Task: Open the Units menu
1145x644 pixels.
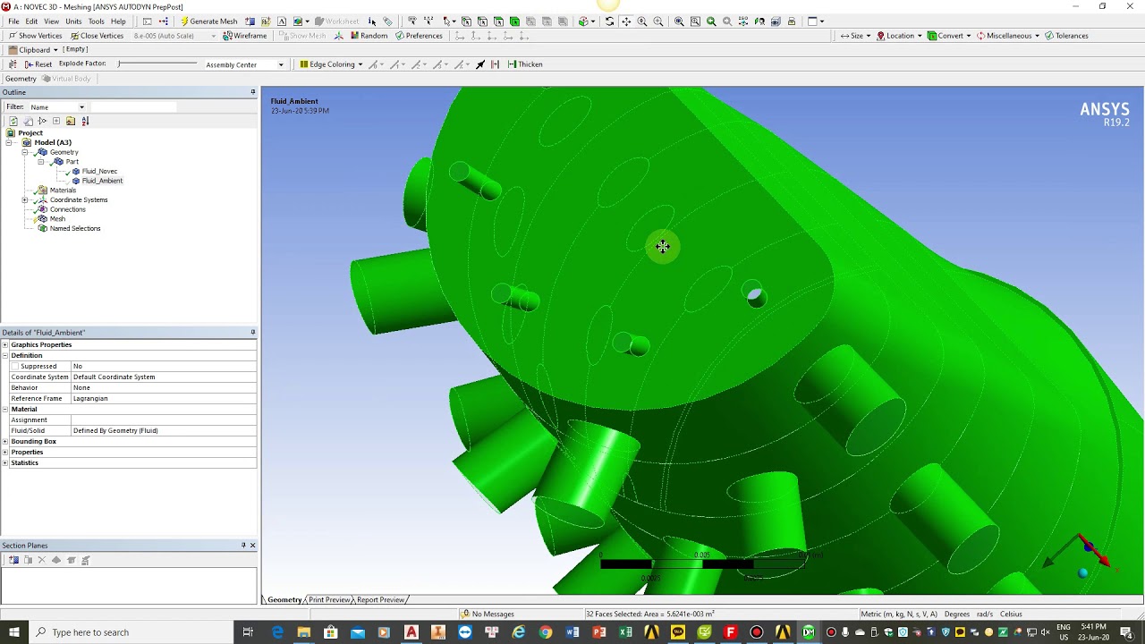Action: coord(73,21)
